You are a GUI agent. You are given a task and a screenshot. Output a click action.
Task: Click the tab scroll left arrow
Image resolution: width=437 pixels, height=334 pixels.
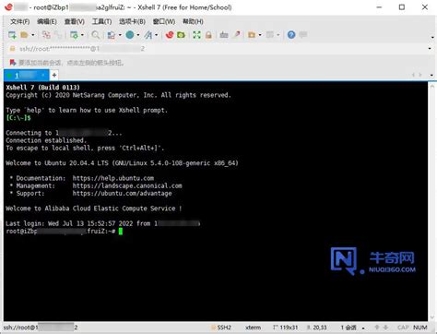414,75
